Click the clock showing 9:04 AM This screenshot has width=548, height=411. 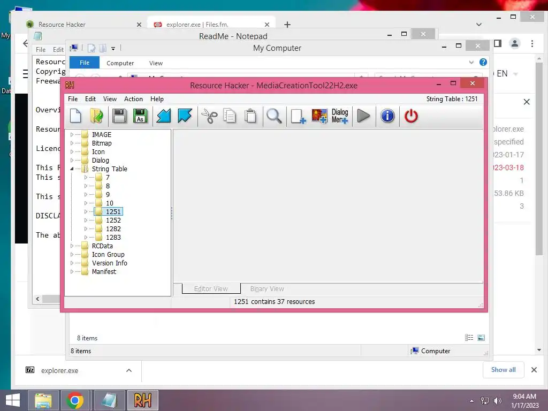click(524, 397)
